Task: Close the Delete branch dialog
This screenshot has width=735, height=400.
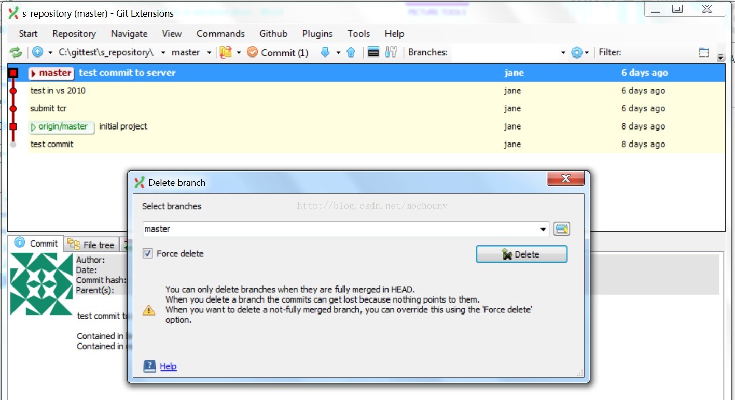Action: [565, 179]
